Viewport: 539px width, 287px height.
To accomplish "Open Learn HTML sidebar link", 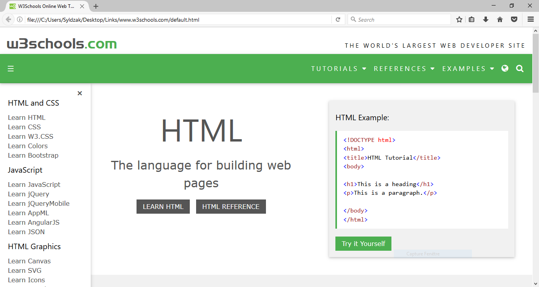I will (x=26, y=117).
